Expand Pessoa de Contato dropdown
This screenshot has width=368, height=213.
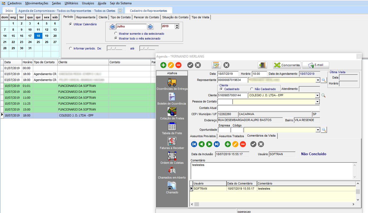point(318,102)
